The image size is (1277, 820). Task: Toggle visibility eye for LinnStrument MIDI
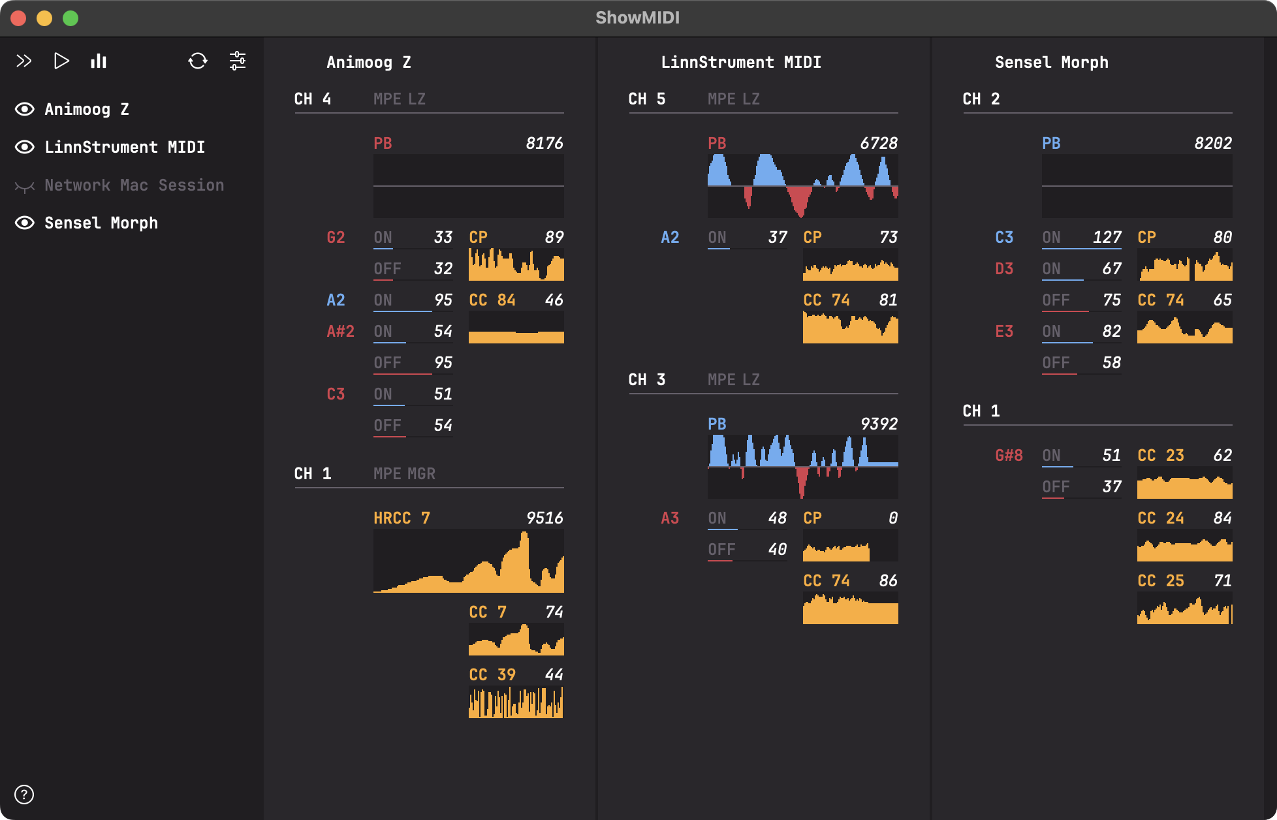click(x=25, y=147)
